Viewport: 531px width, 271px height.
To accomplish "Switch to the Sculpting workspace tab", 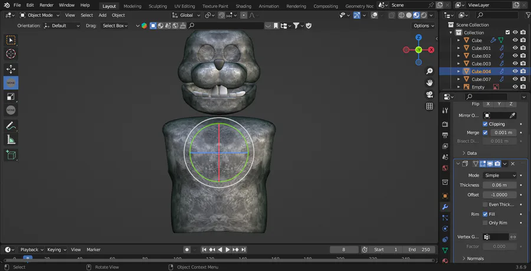I will pyautogui.click(x=158, y=6).
